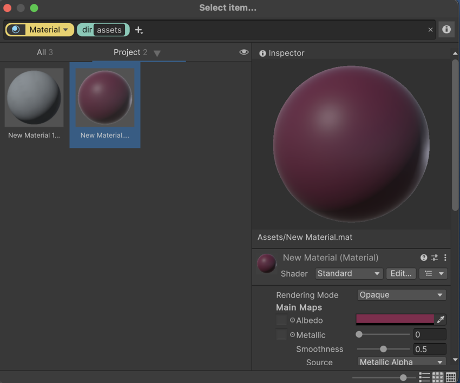Enable the Metallic texture checkbox
Viewport: 460px width, 383px height.
[281, 335]
